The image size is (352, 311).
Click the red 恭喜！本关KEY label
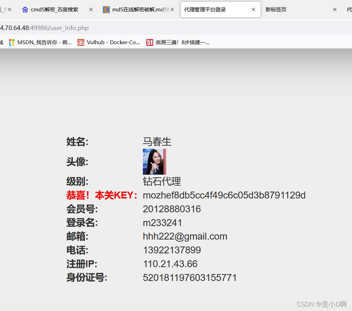point(102,195)
